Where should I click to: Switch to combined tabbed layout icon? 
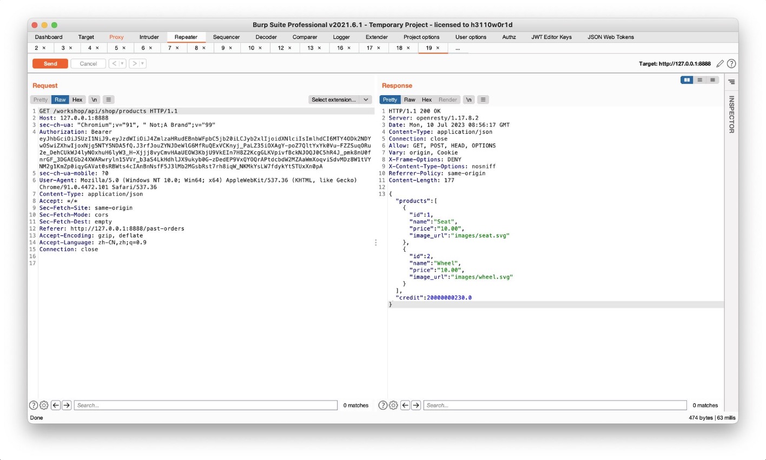713,80
